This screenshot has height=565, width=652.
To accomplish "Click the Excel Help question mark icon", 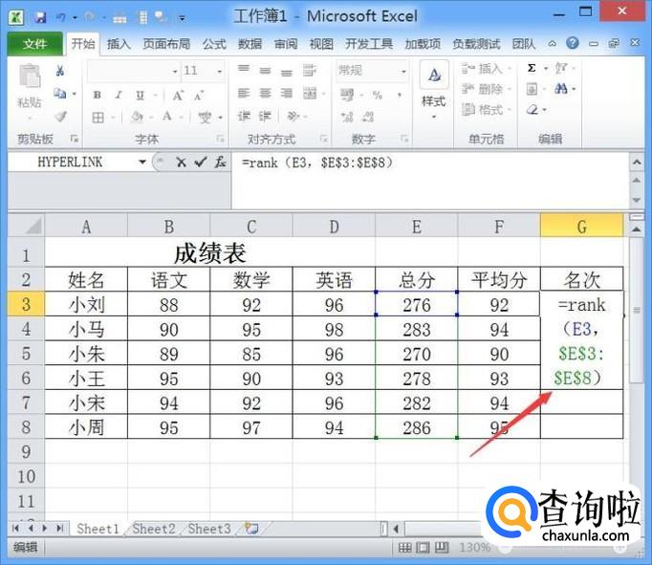I will pos(573,43).
